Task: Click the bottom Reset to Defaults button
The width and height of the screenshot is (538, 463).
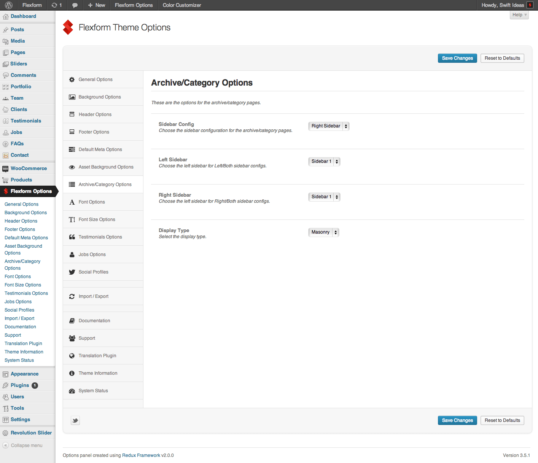Action: [502, 420]
